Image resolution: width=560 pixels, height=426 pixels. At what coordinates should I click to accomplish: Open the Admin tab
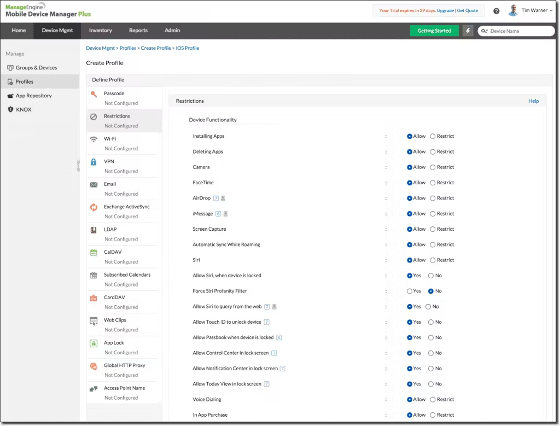coord(172,31)
